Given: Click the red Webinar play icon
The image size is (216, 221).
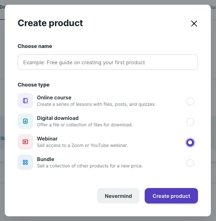Looking at the screenshot, I should (x=25, y=142).
